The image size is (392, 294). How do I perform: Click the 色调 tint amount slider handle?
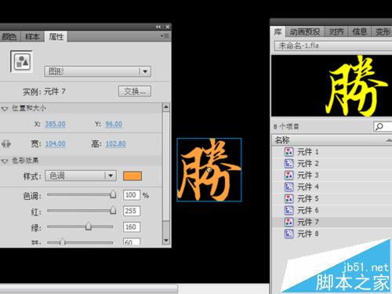pyautogui.click(x=113, y=194)
